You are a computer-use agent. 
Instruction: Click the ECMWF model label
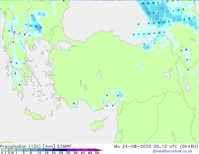(64, 146)
